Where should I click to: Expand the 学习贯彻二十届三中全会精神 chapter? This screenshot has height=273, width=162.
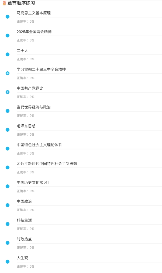point(8,73)
